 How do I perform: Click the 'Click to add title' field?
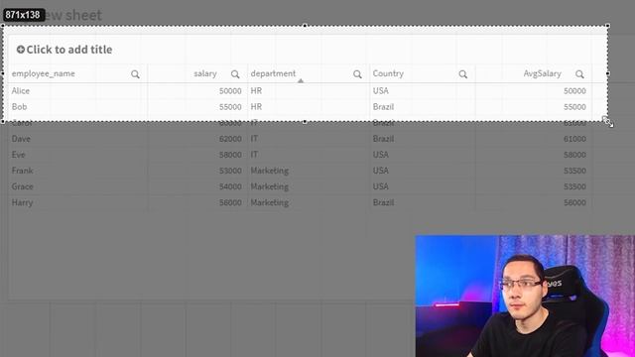tap(64, 50)
